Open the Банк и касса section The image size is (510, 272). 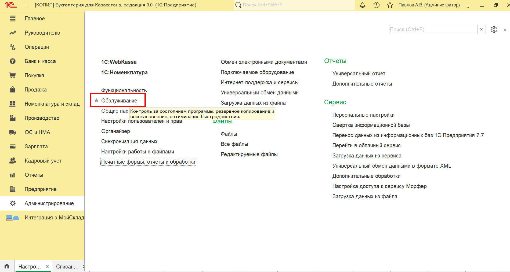pos(40,61)
